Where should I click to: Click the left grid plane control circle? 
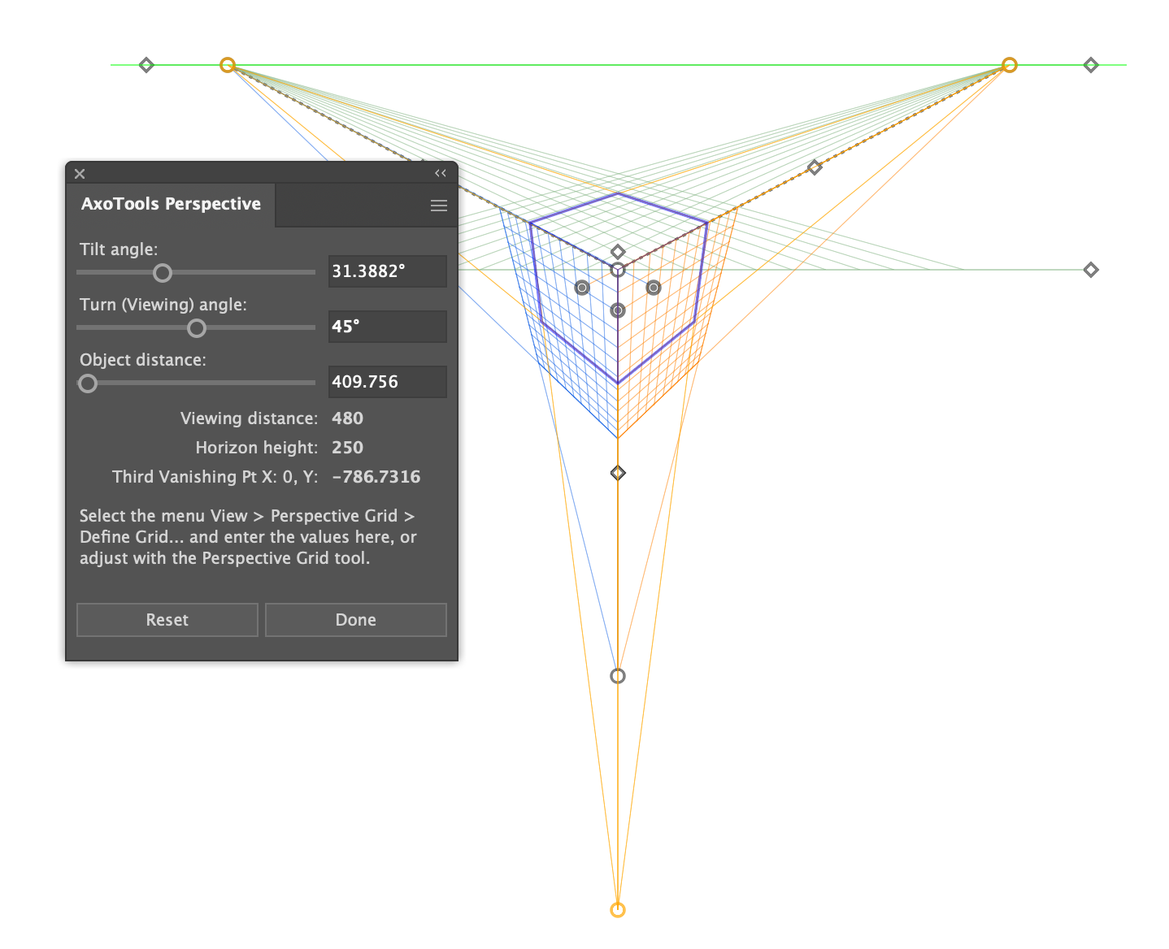click(x=582, y=287)
